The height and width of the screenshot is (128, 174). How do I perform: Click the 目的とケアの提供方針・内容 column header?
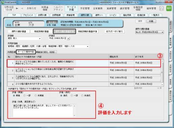tap(62, 57)
